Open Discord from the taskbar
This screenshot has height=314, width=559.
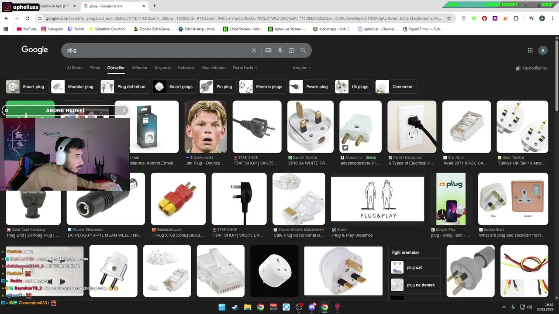(312, 307)
